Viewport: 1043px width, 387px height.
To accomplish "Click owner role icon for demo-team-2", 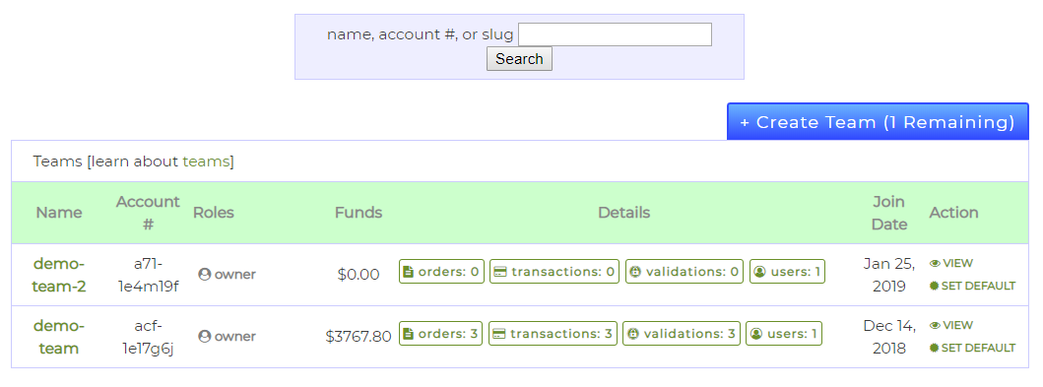I will [x=204, y=274].
